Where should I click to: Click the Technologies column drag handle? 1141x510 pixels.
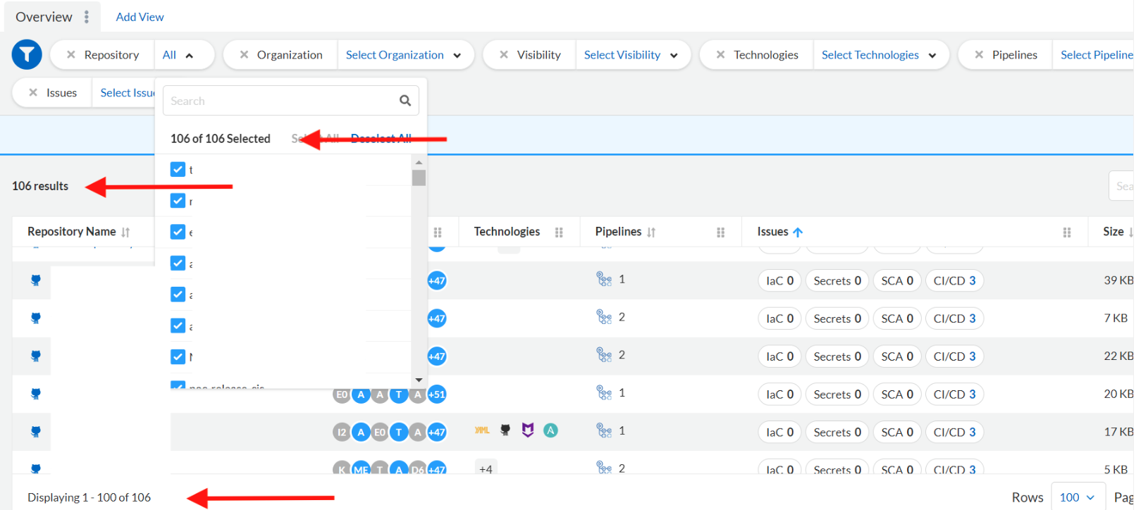pyautogui.click(x=559, y=232)
